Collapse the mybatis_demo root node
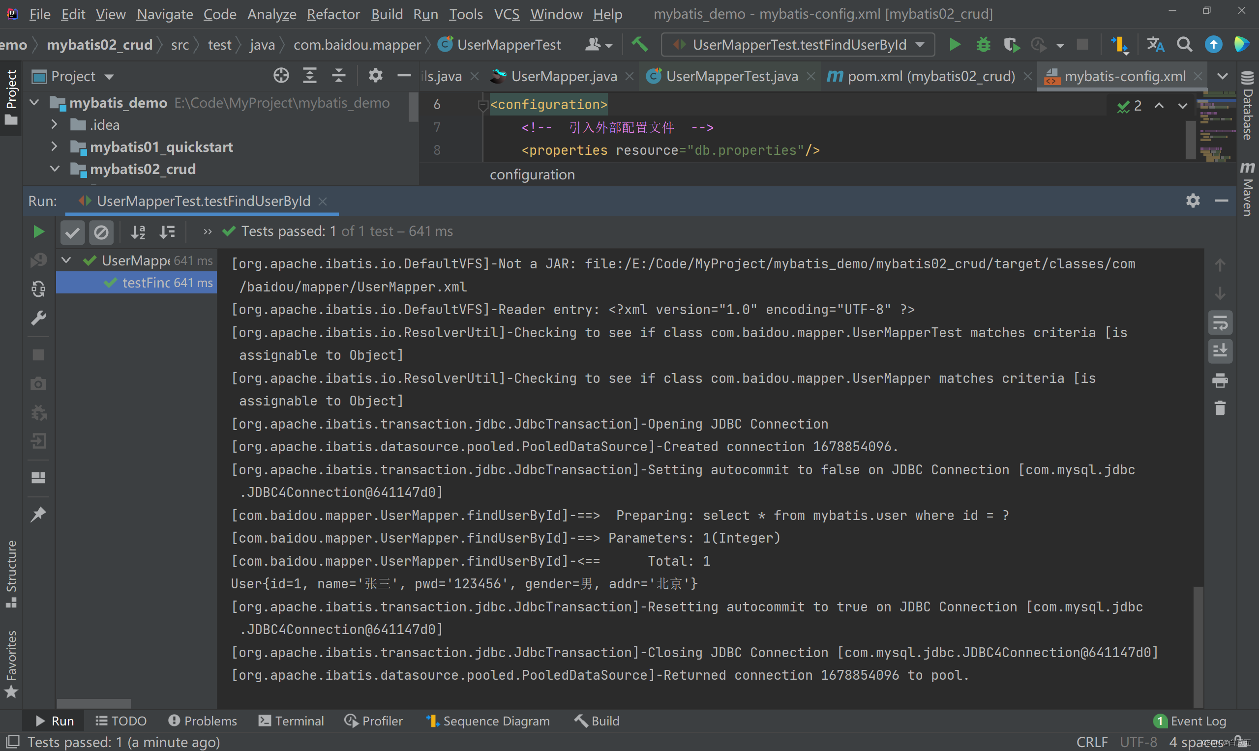 (34, 103)
